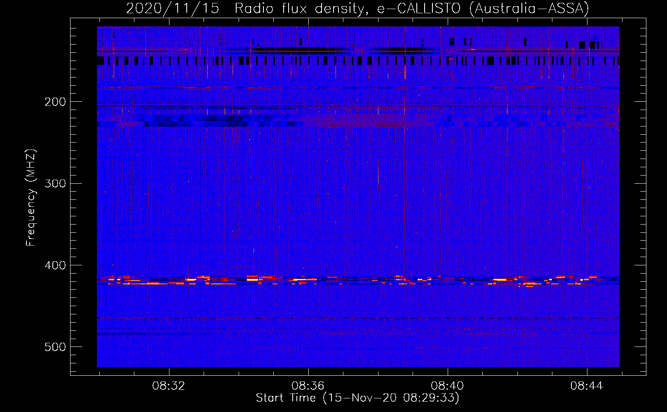The image size is (667, 412).
Task: Click the 300 frequency tick label
Action: (55, 183)
